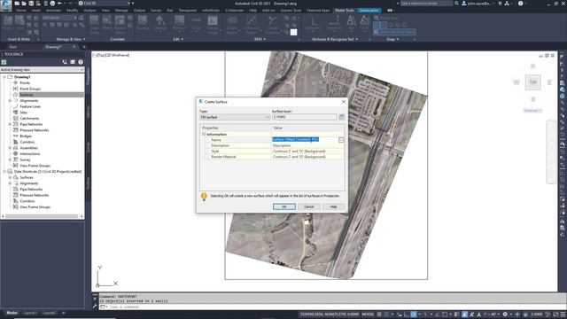Viewport: 567px width, 319px height.
Task: Select Corridors under Drawing1 in the tree
Action: 27,142
